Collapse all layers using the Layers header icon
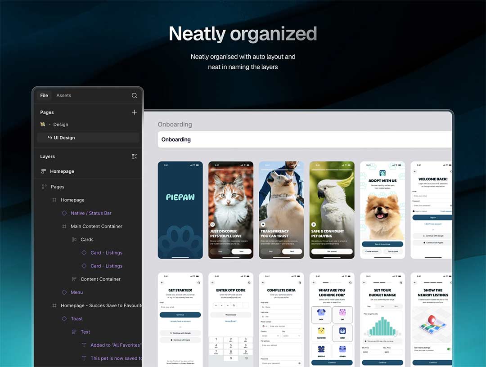This screenshot has height=367, width=486. (134, 157)
